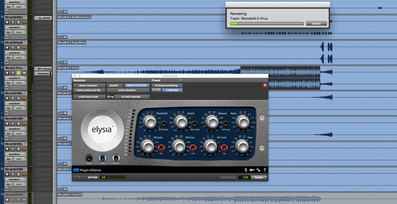397x204 pixels.
Task: Click the Threshold knob
Action: click(x=150, y=122)
